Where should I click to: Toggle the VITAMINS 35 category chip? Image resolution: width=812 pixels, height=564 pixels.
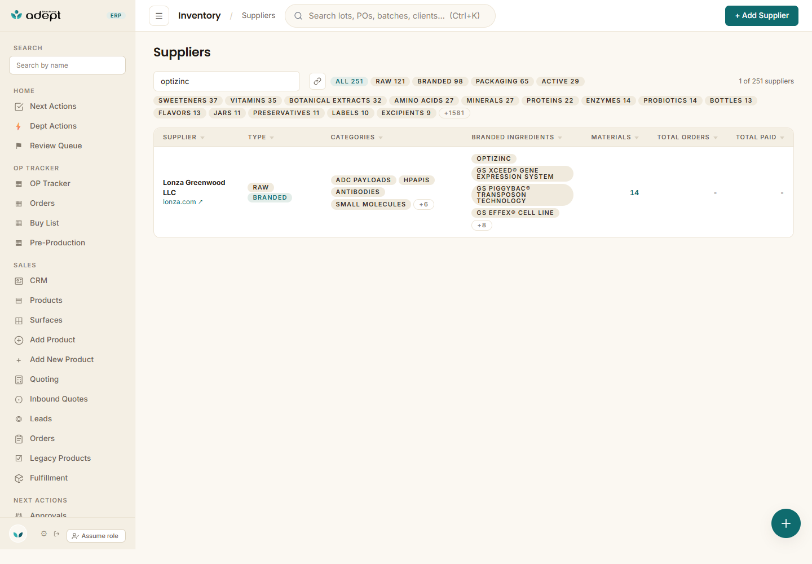tap(253, 100)
